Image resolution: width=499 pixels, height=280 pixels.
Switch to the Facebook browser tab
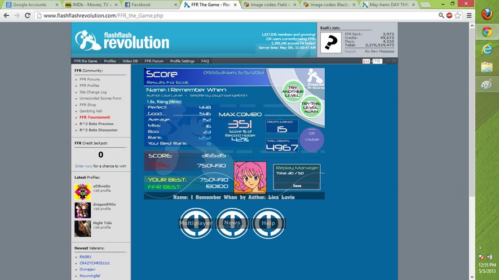[x=149, y=4]
